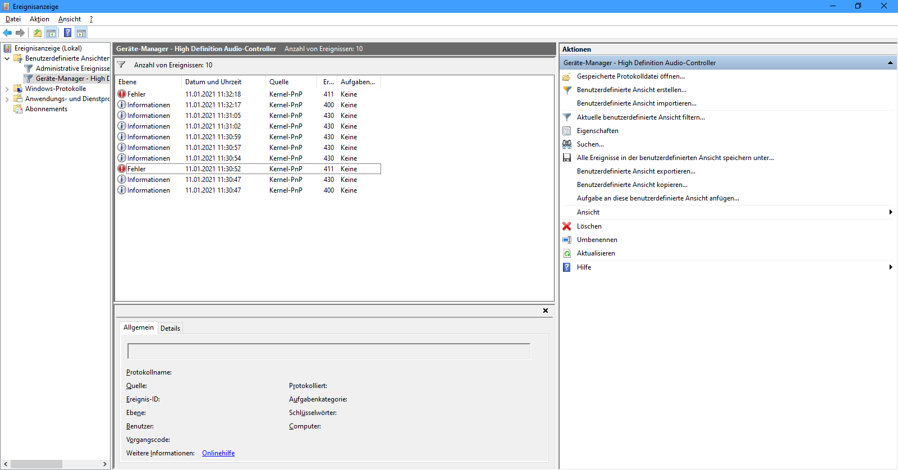Click Benutzerdefinierte Ansicht kopieren action
The image size is (898, 470).
pyautogui.click(x=632, y=185)
